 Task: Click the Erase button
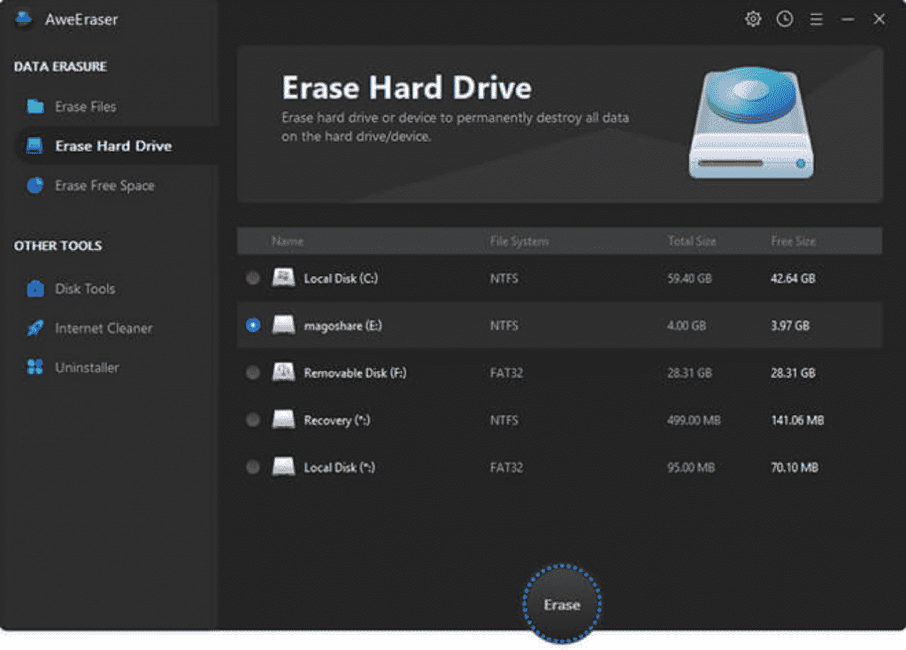click(x=561, y=604)
